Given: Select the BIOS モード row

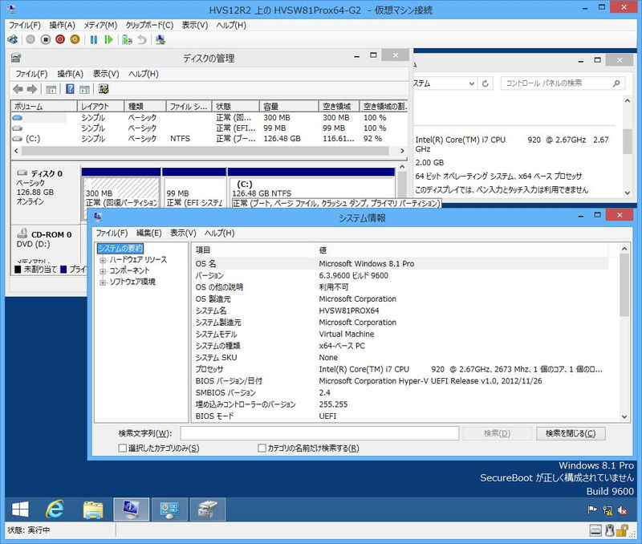Looking at the screenshot, I should point(400,416).
